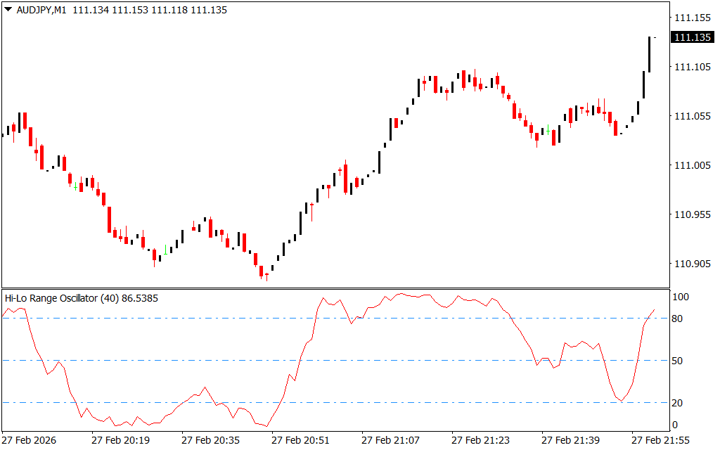Viewport: 720px width, 450px height.
Task: Click the oscillator scale value 100
Action: [x=680, y=297]
